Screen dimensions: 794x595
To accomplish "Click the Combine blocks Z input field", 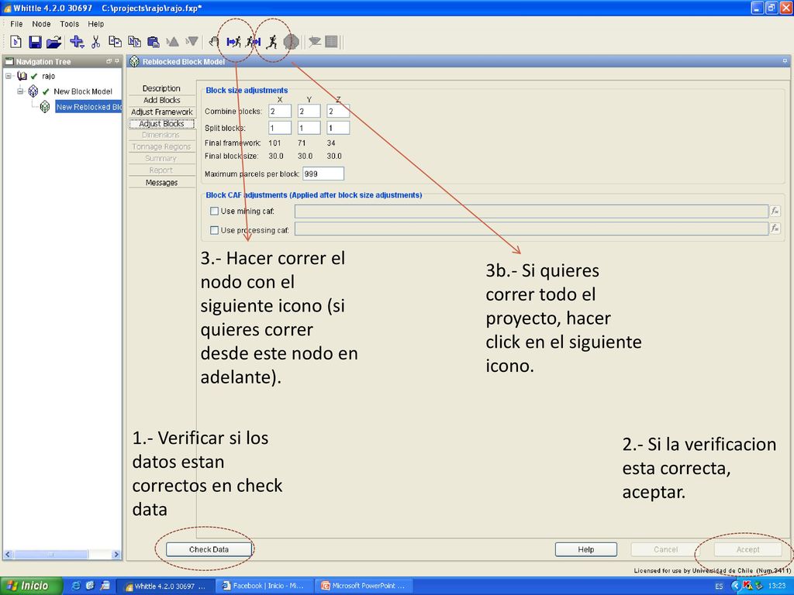I will tap(338, 111).
